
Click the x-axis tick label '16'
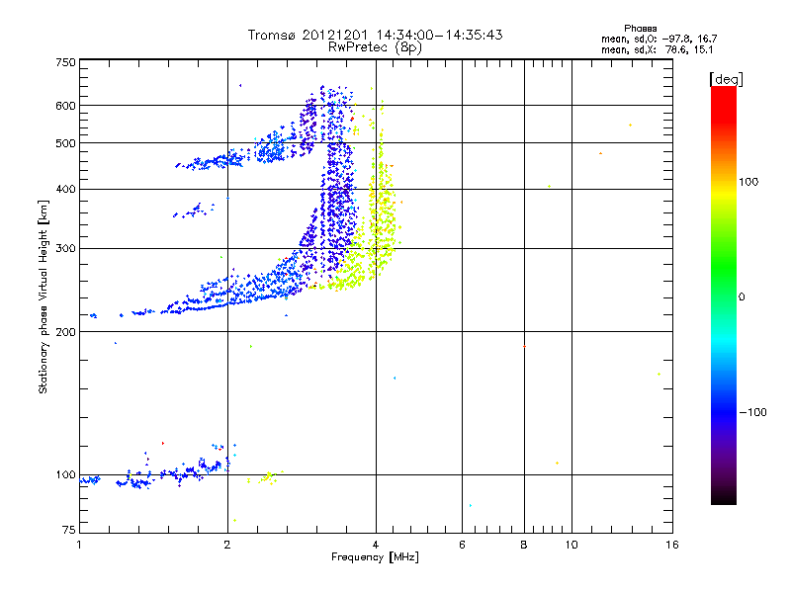tap(672, 545)
